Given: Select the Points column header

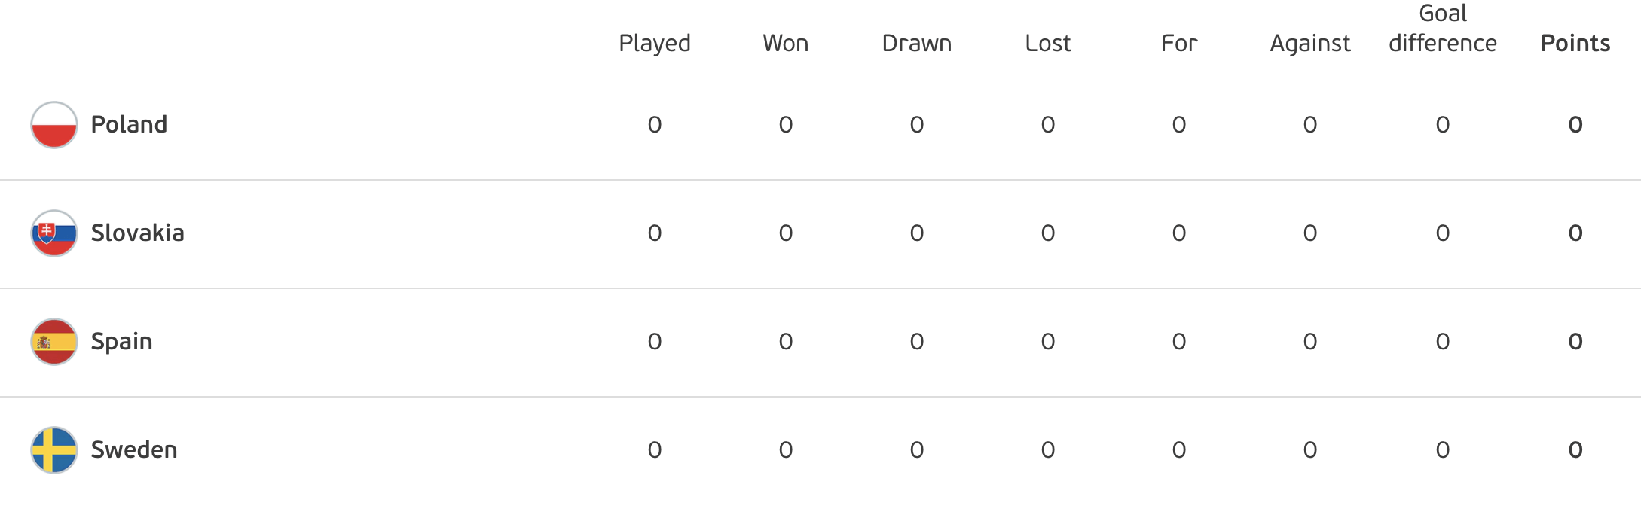Looking at the screenshot, I should (x=1575, y=43).
